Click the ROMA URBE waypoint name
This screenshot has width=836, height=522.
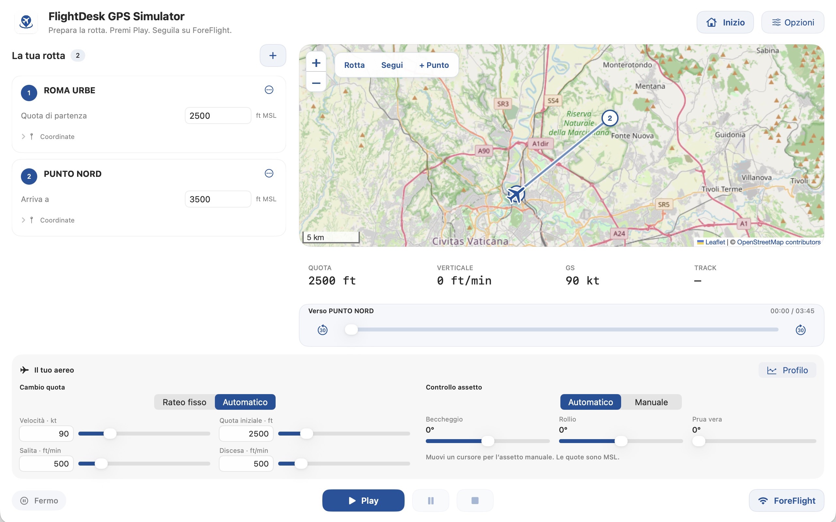(x=70, y=90)
